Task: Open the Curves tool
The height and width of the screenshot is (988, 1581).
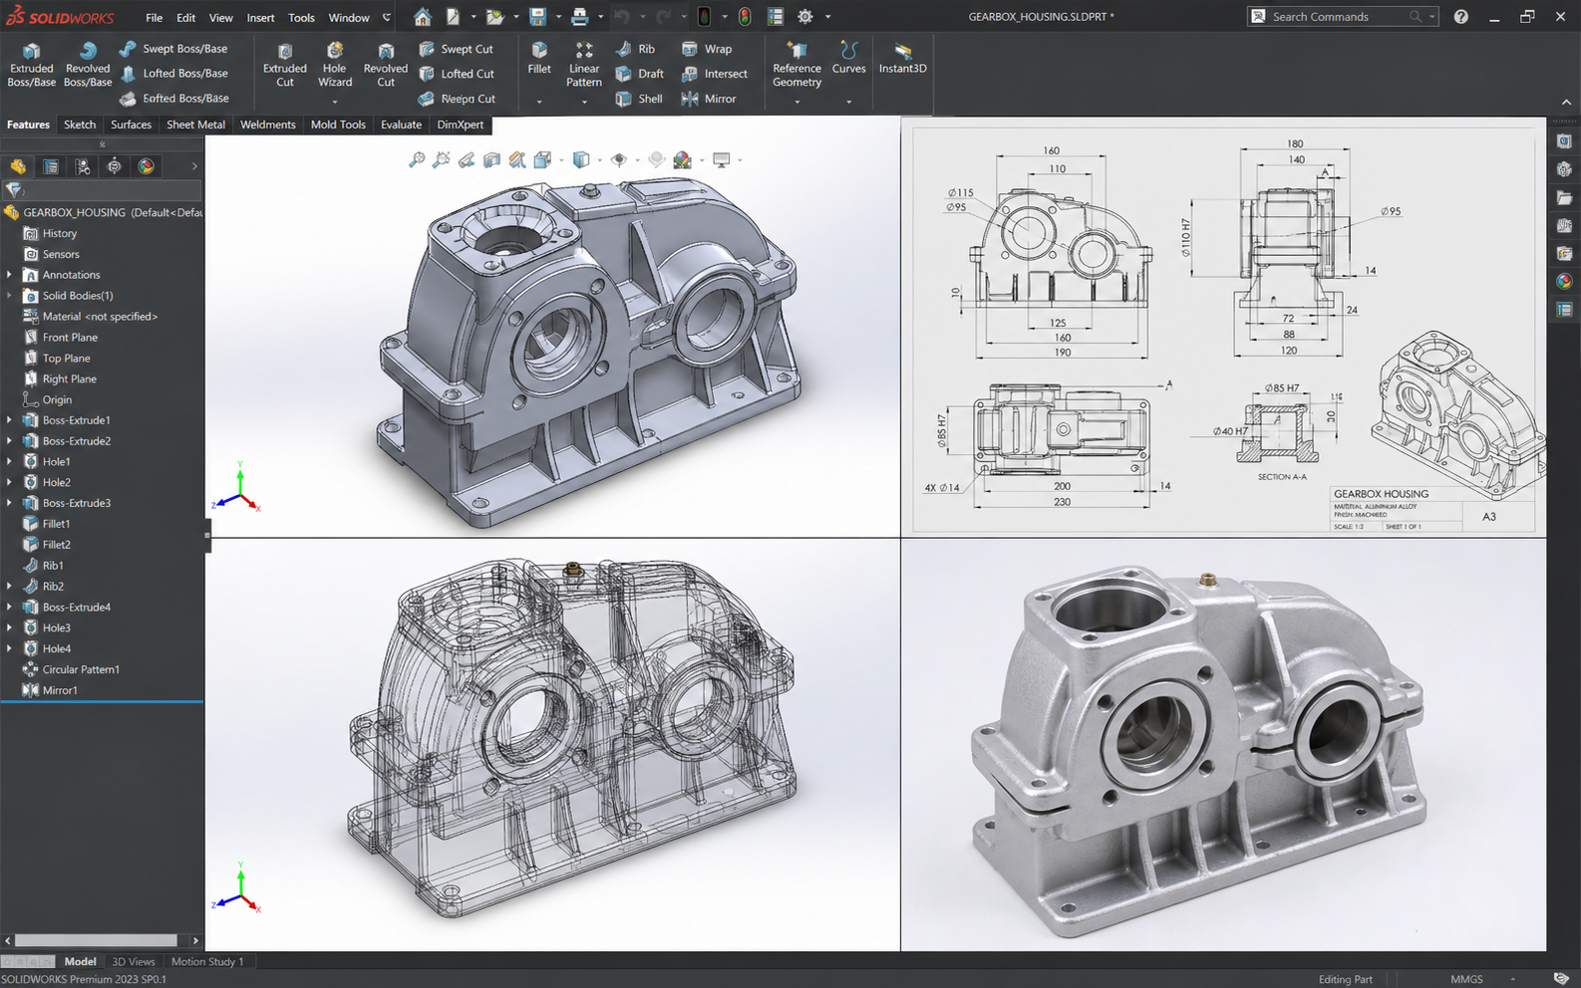Action: coord(849,59)
